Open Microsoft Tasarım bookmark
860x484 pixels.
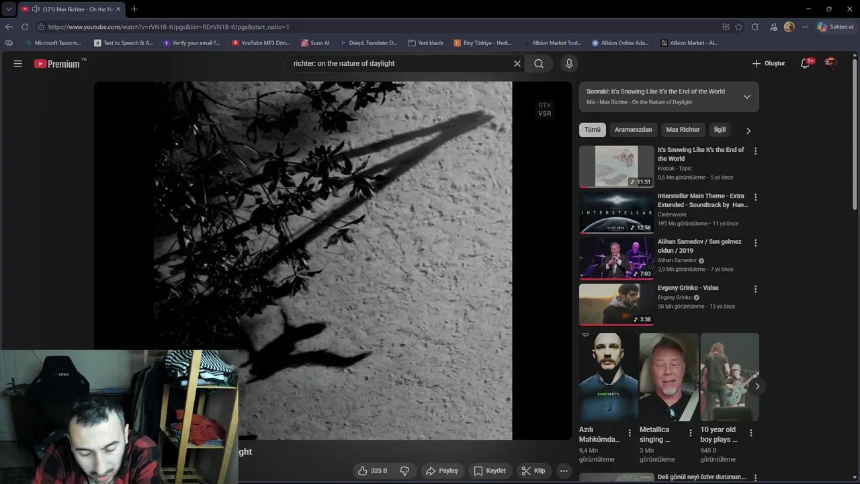52,42
